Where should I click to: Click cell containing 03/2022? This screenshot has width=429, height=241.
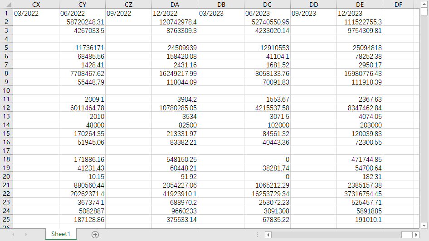point(36,13)
